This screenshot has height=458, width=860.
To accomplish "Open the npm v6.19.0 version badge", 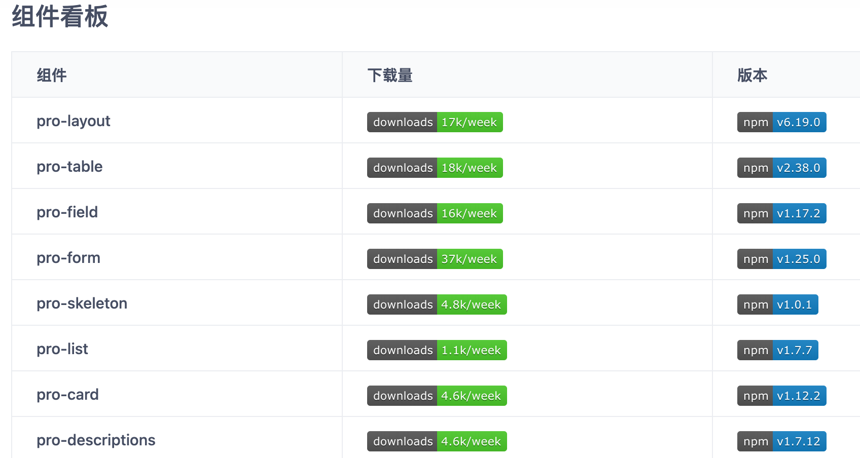I will (782, 122).
